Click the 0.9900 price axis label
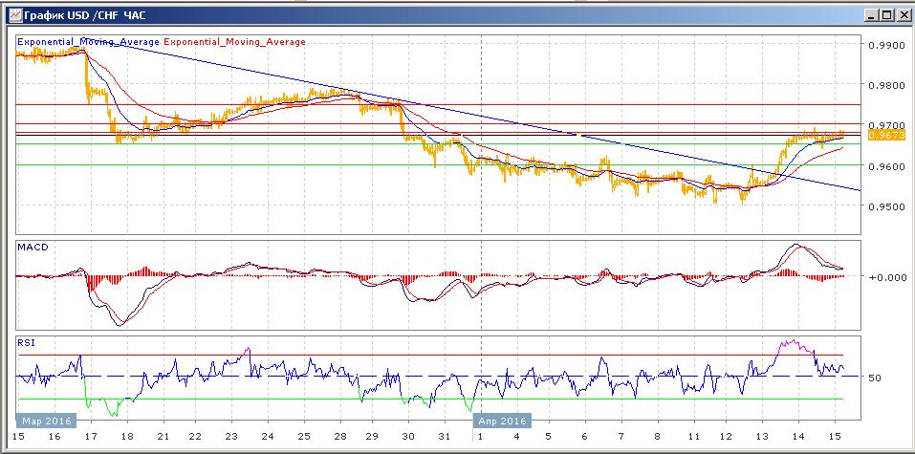This screenshot has height=454, width=915. (x=886, y=45)
